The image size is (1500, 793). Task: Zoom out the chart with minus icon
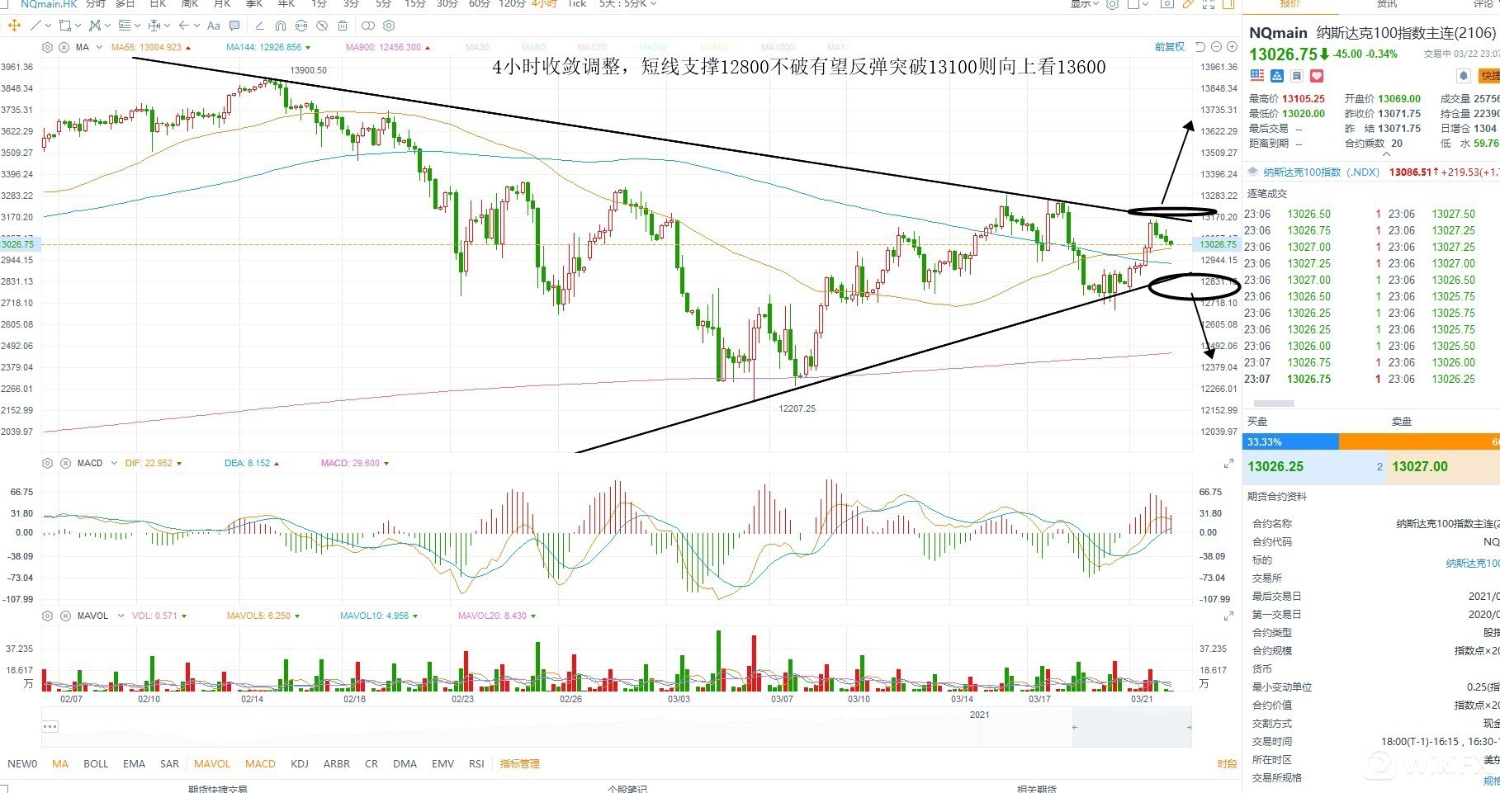click(x=1217, y=47)
